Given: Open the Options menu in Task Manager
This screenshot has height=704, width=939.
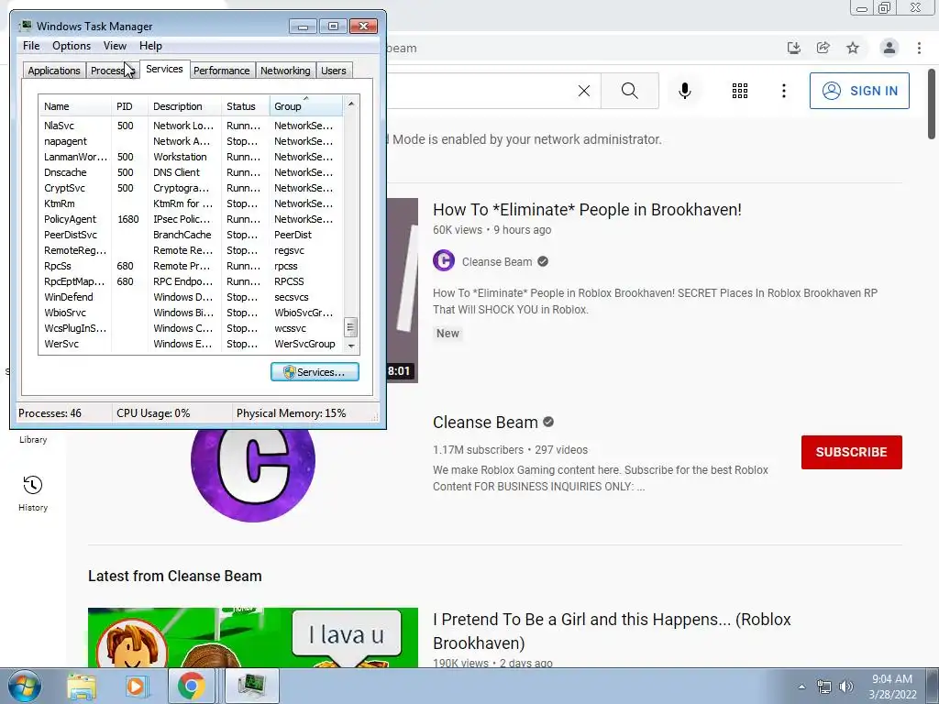Looking at the screenshot, I should pyautogui.click(x=72, y=46).
